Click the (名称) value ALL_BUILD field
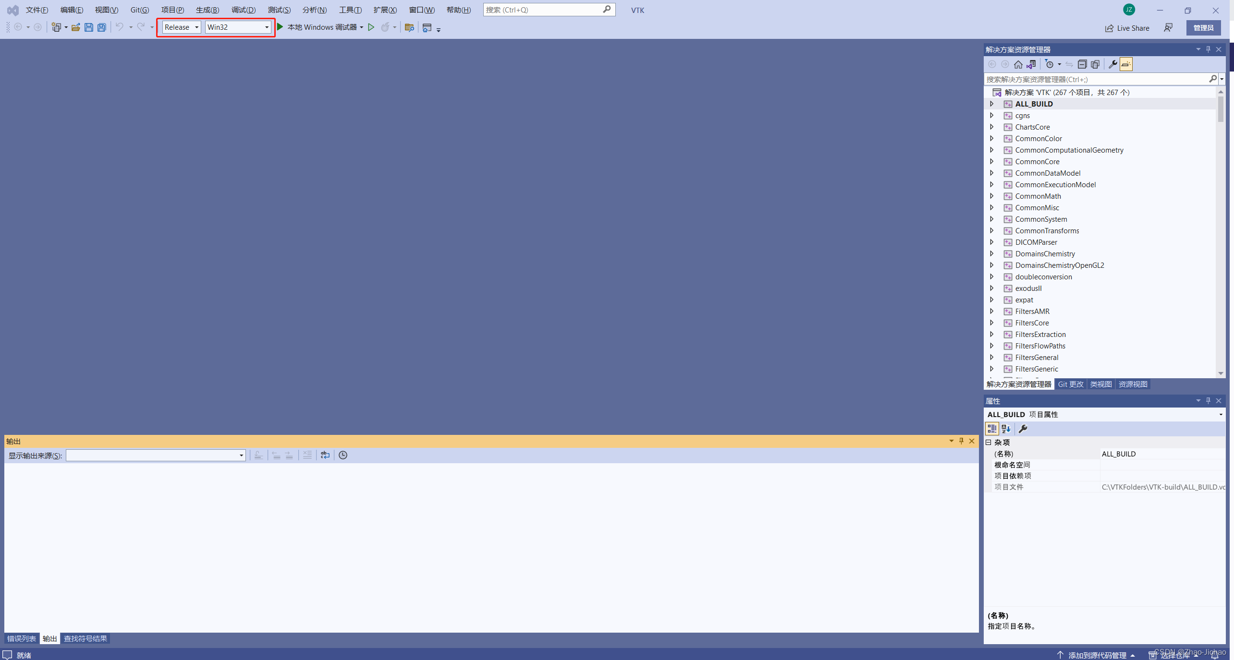 click(1162, 454)
